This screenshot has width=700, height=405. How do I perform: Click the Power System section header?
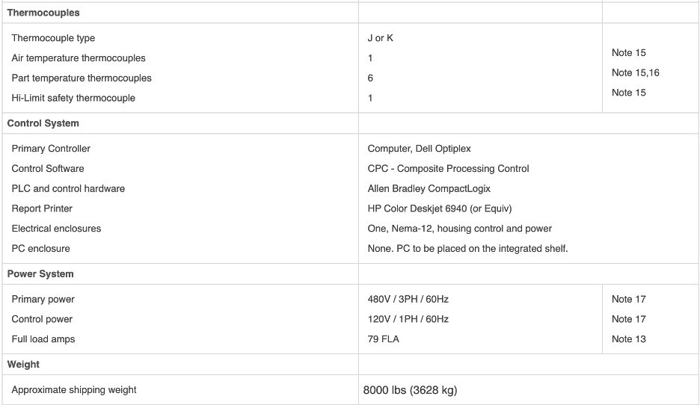(40, 274)
